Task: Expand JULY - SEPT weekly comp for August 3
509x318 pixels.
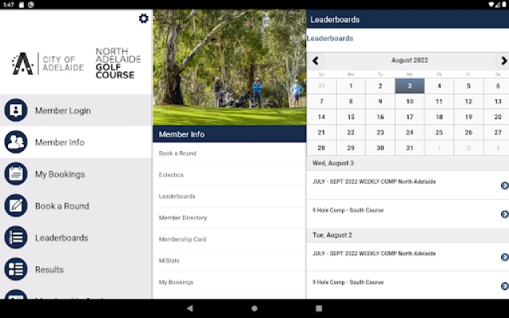Action: click(x=504, y=185)
